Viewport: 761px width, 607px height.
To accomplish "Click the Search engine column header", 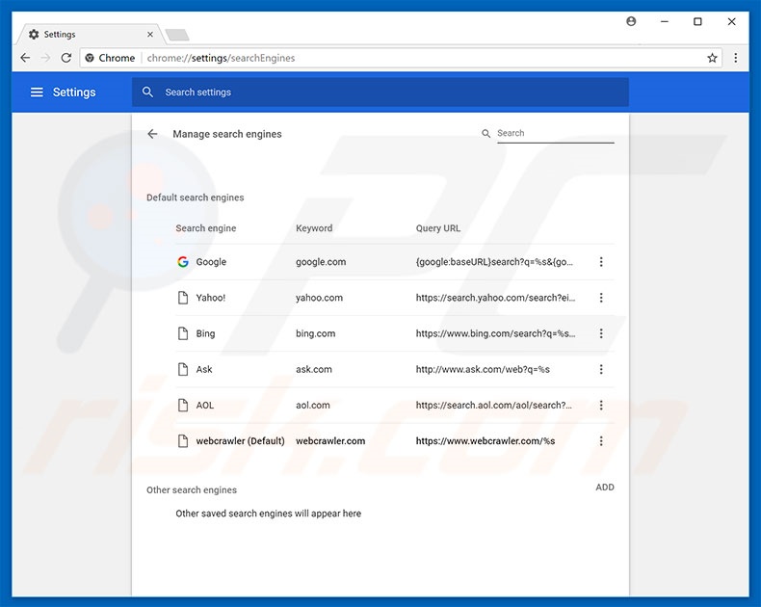I will (x=206, y=228).
